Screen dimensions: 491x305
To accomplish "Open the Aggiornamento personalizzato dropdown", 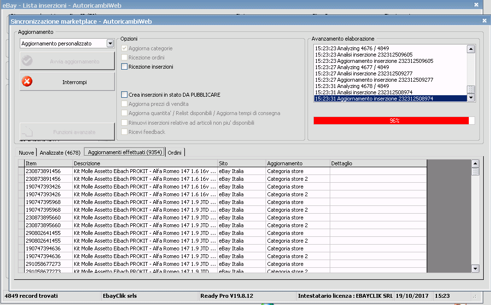I will 110,44.
